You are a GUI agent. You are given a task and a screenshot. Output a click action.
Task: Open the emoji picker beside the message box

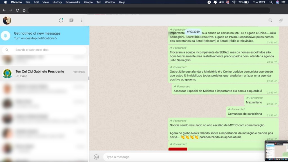pos(96,157)
